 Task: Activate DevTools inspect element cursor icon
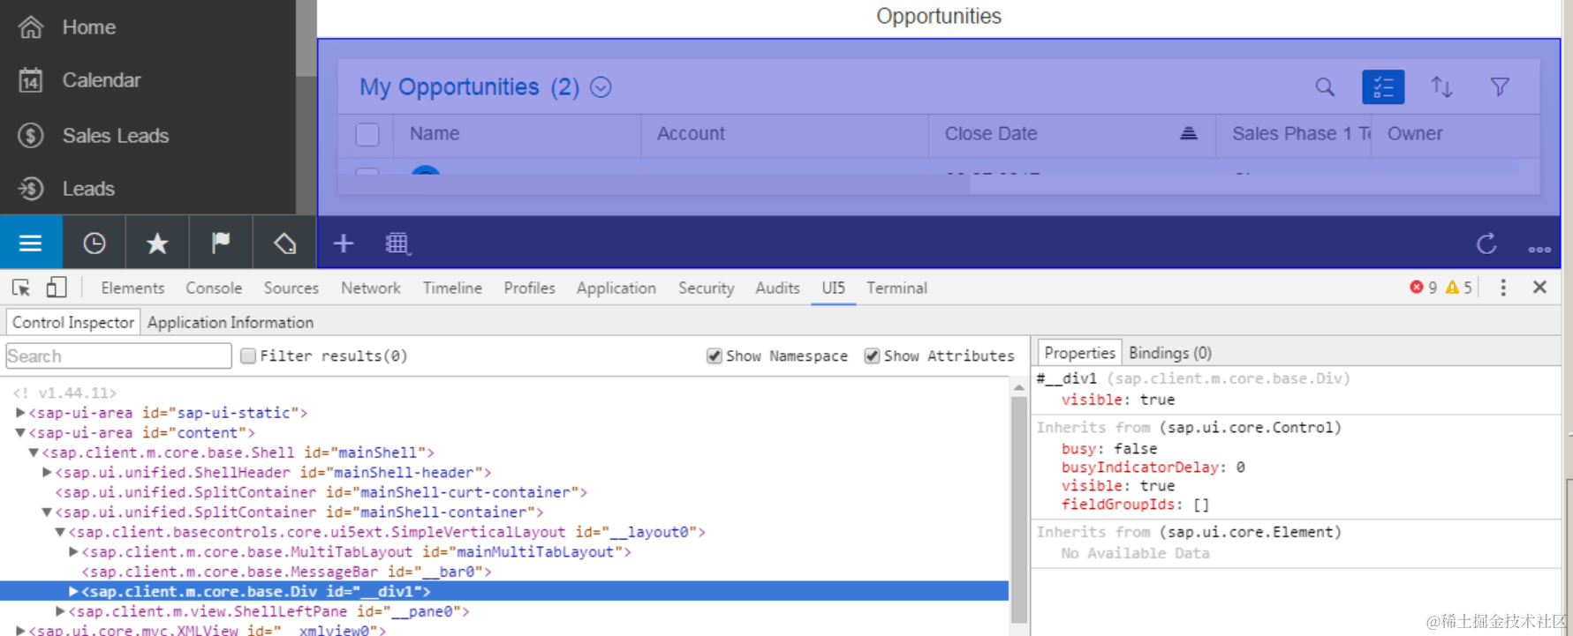[21, 288]
